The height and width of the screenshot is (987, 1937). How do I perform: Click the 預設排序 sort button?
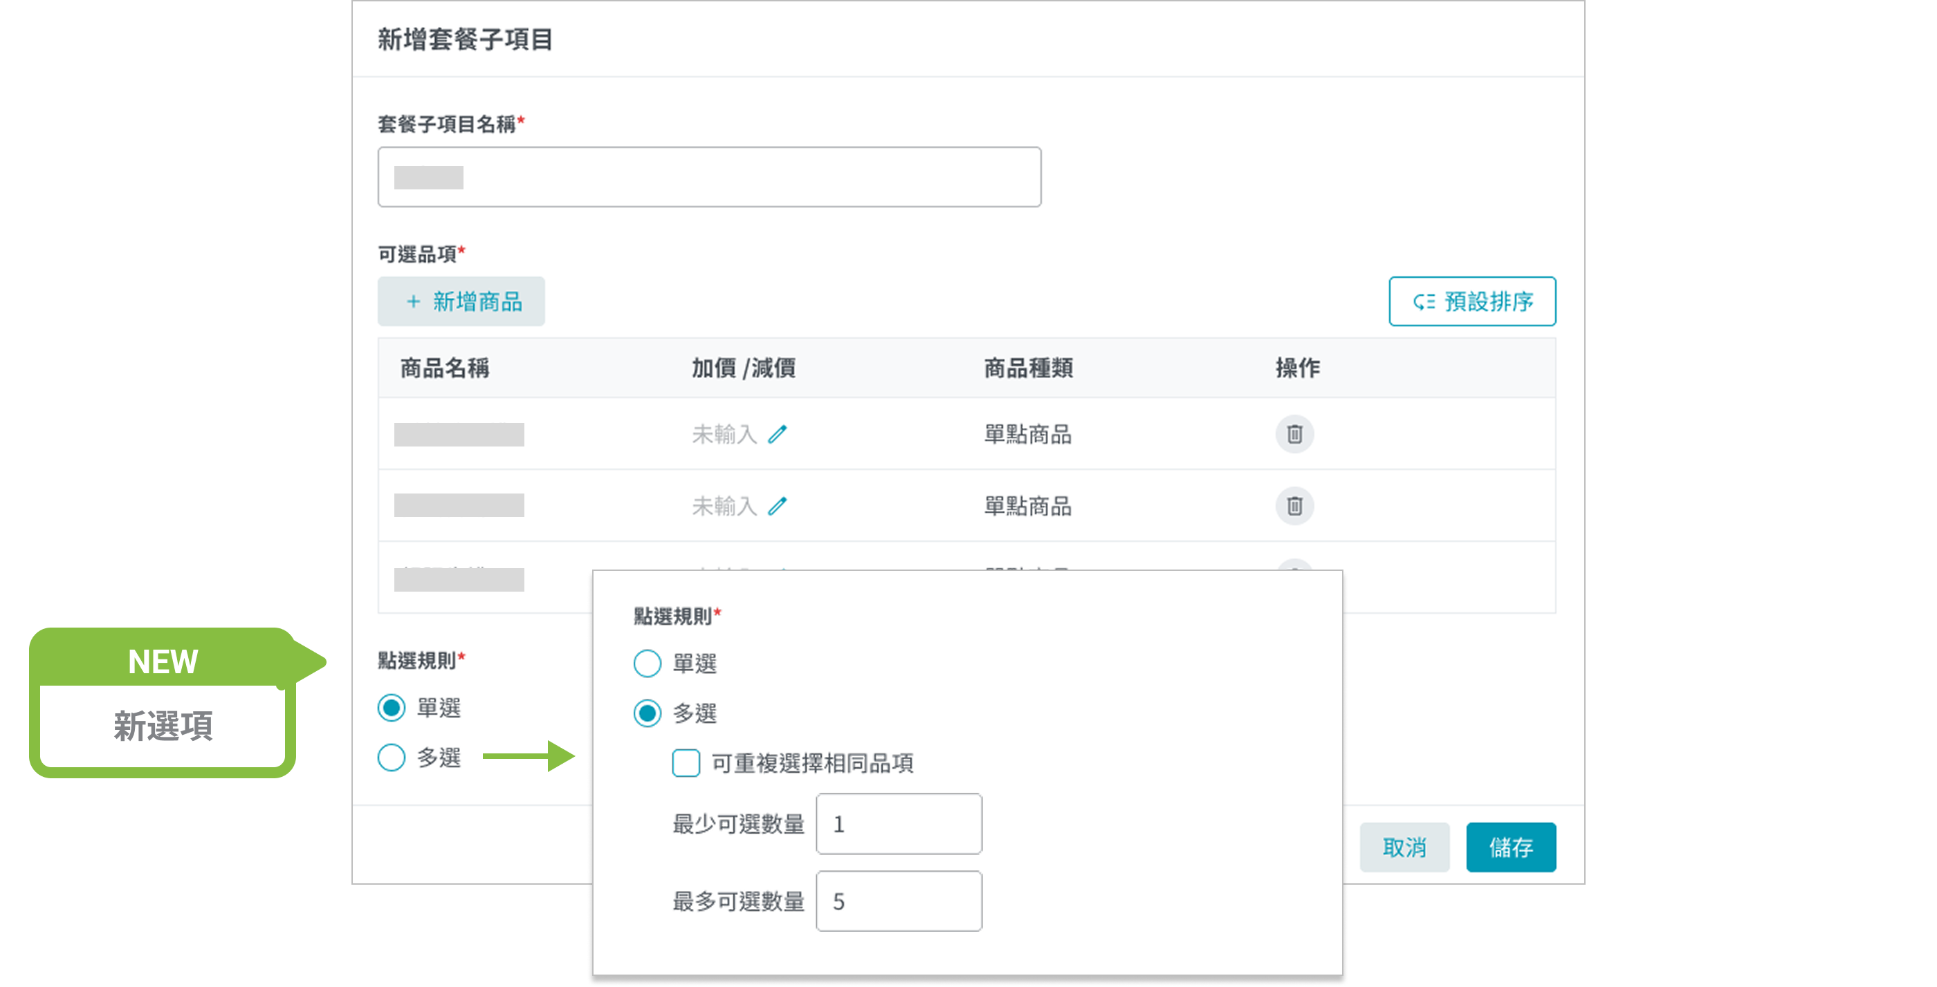pyautogui.click(x=1471, y=301)
